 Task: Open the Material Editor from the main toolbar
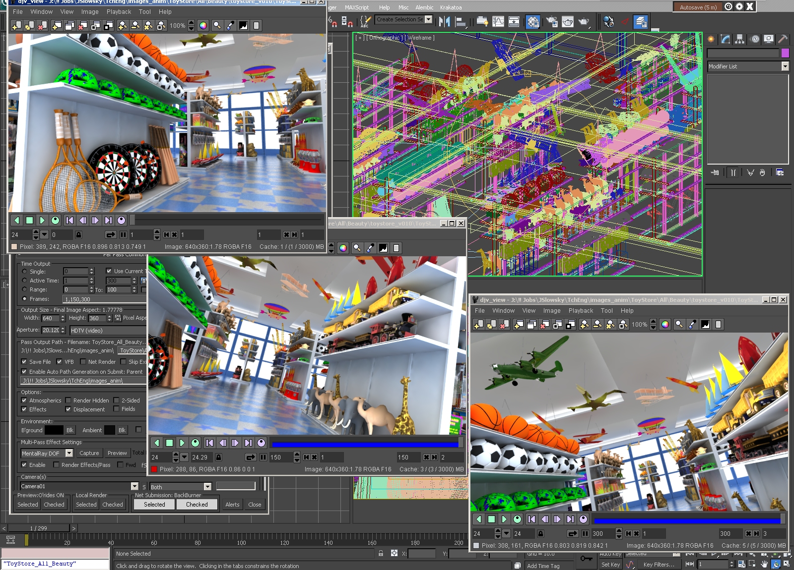(533, 22)
